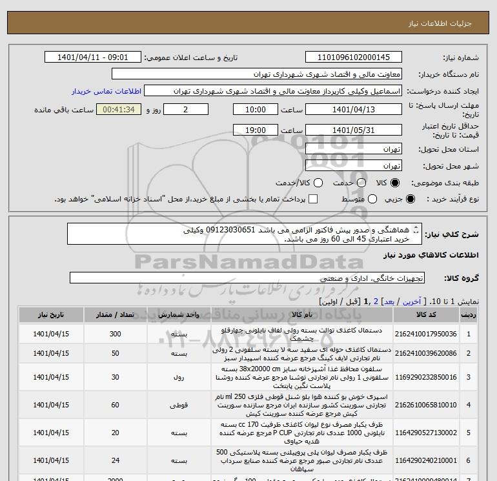497x481 pixels.
Task: Click quantity 20 in row 5
Action: pos(115,433)
